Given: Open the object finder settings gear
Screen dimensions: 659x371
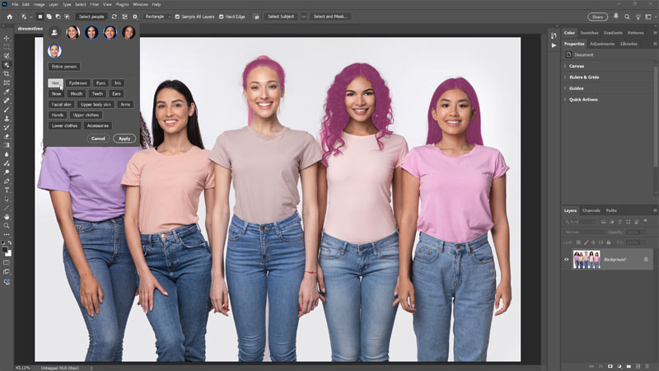Looking at the screenshot, I should pyautogui.click(x=135, y=16).
